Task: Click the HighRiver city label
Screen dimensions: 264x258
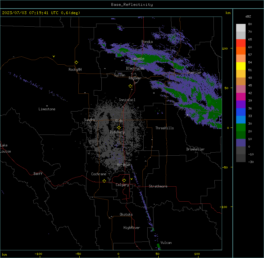Action: 132,228
